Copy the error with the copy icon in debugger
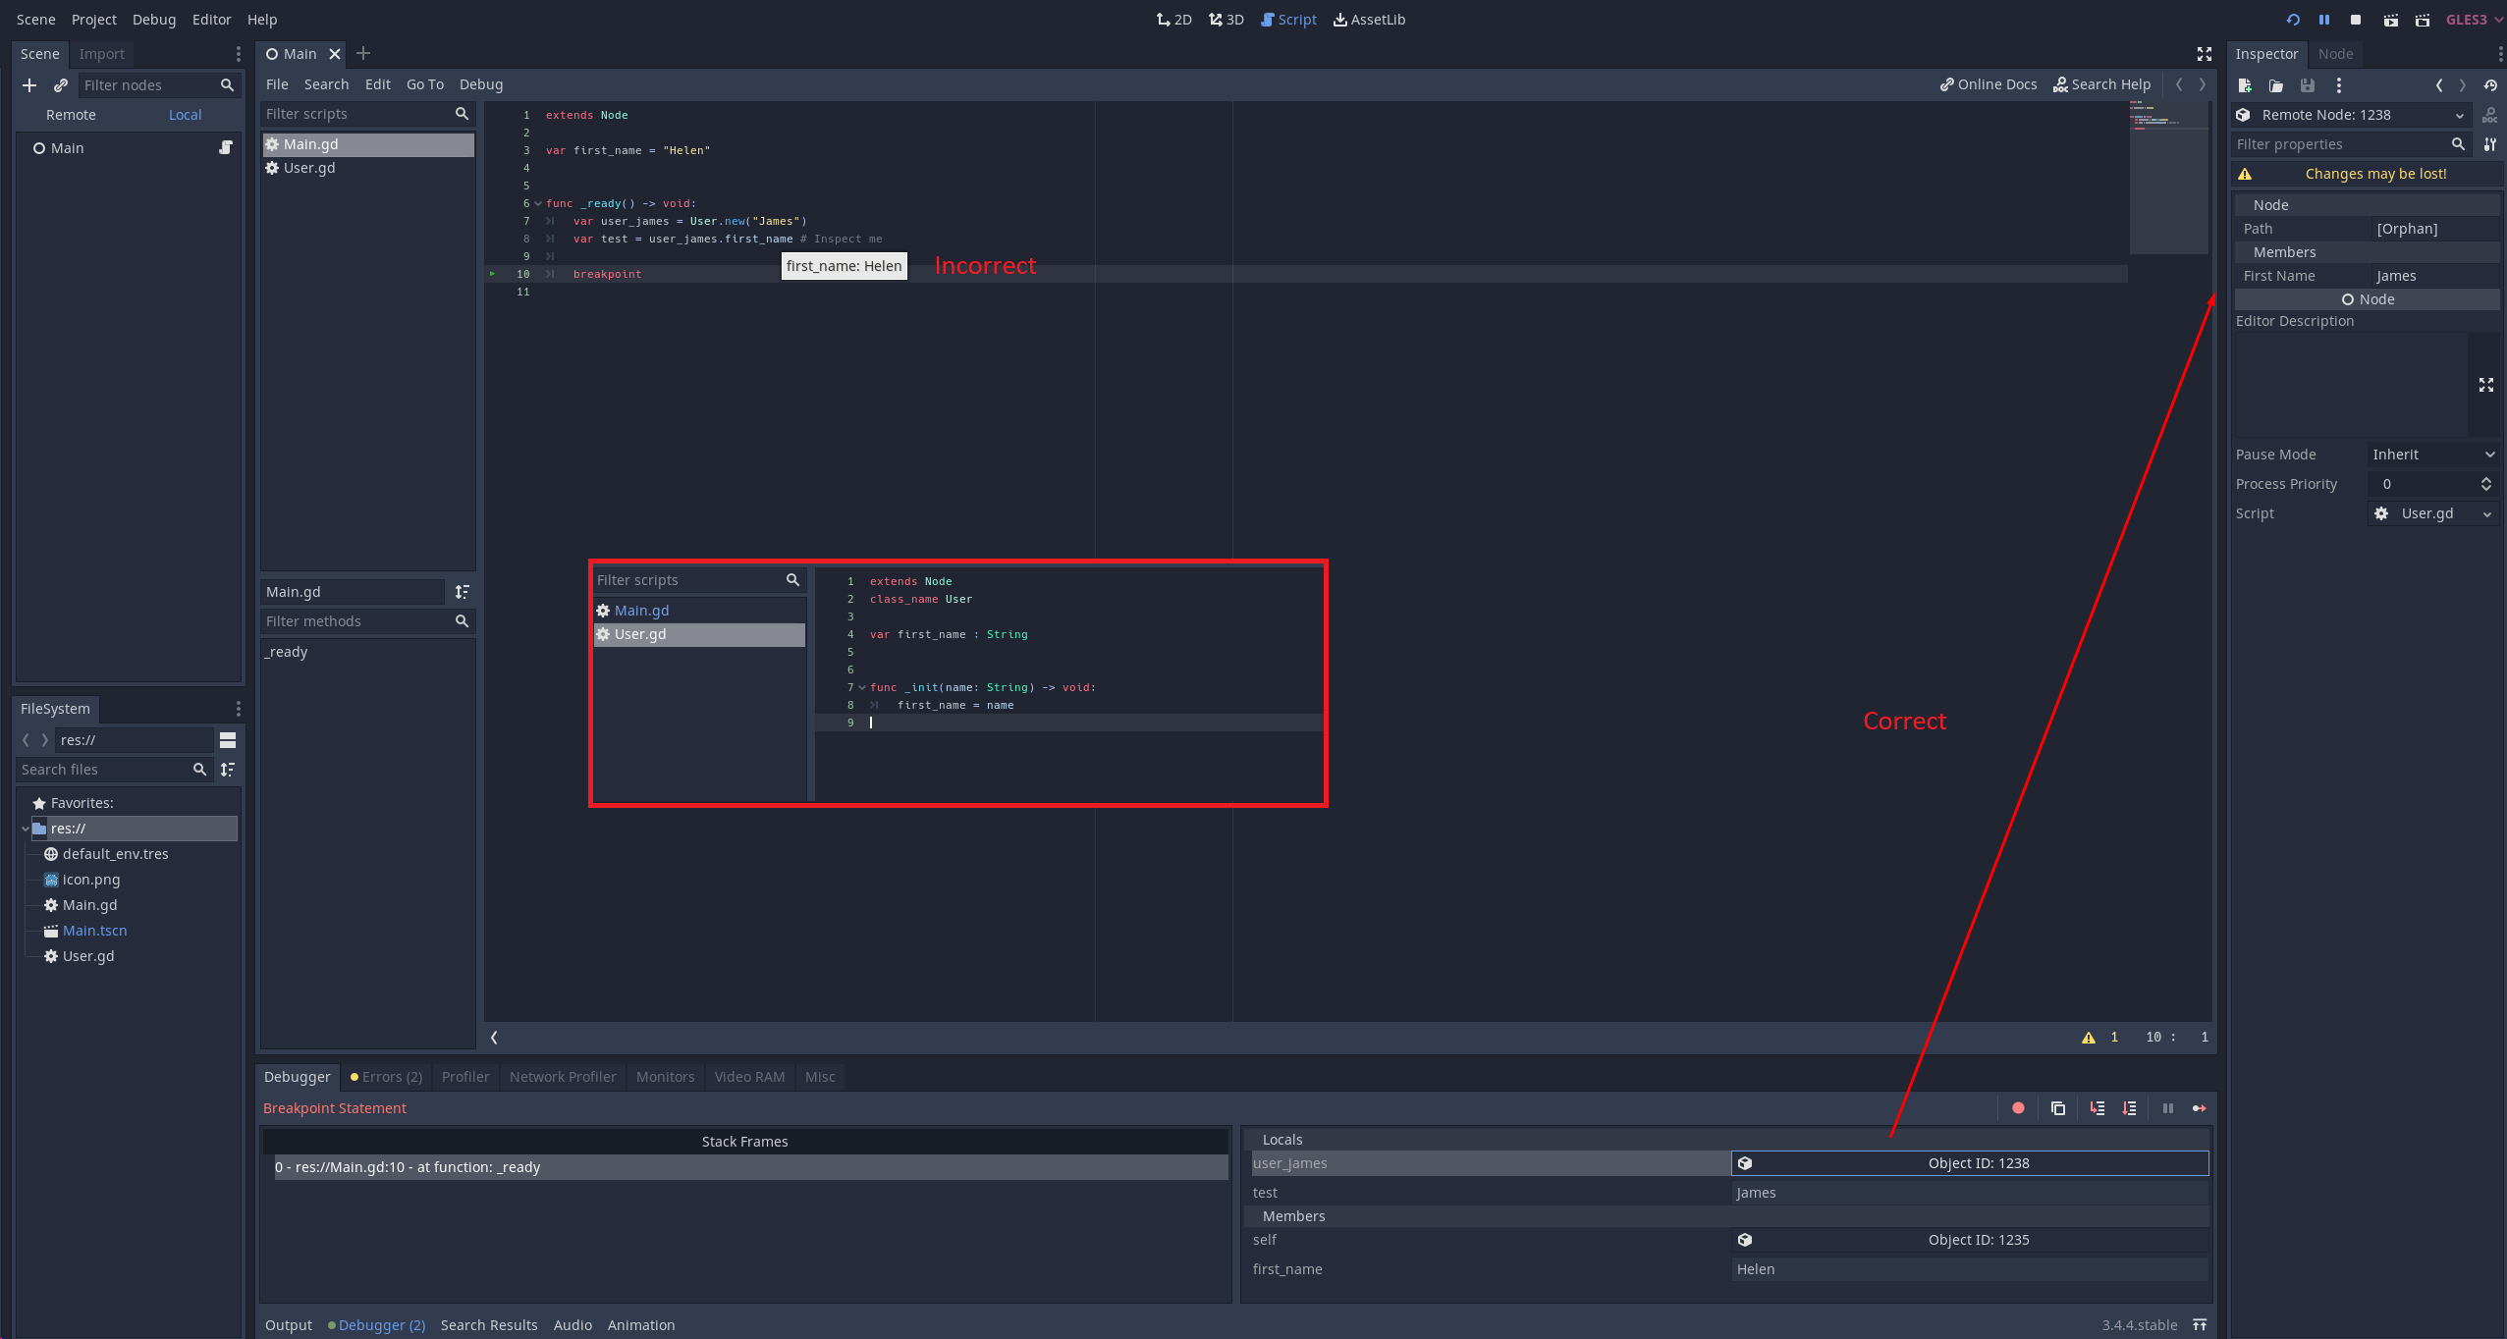The image size is (2507, 1339). click(2058, 1108)
